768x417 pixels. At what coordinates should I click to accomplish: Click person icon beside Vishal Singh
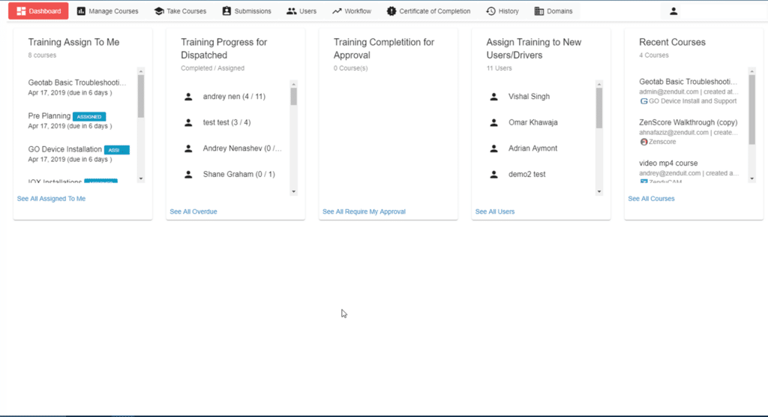493,97
